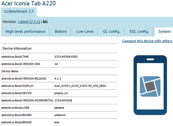173x126 pixels.
Task: Click the Acer Iconia Tab A220 heading
Action: pos(29,3)
